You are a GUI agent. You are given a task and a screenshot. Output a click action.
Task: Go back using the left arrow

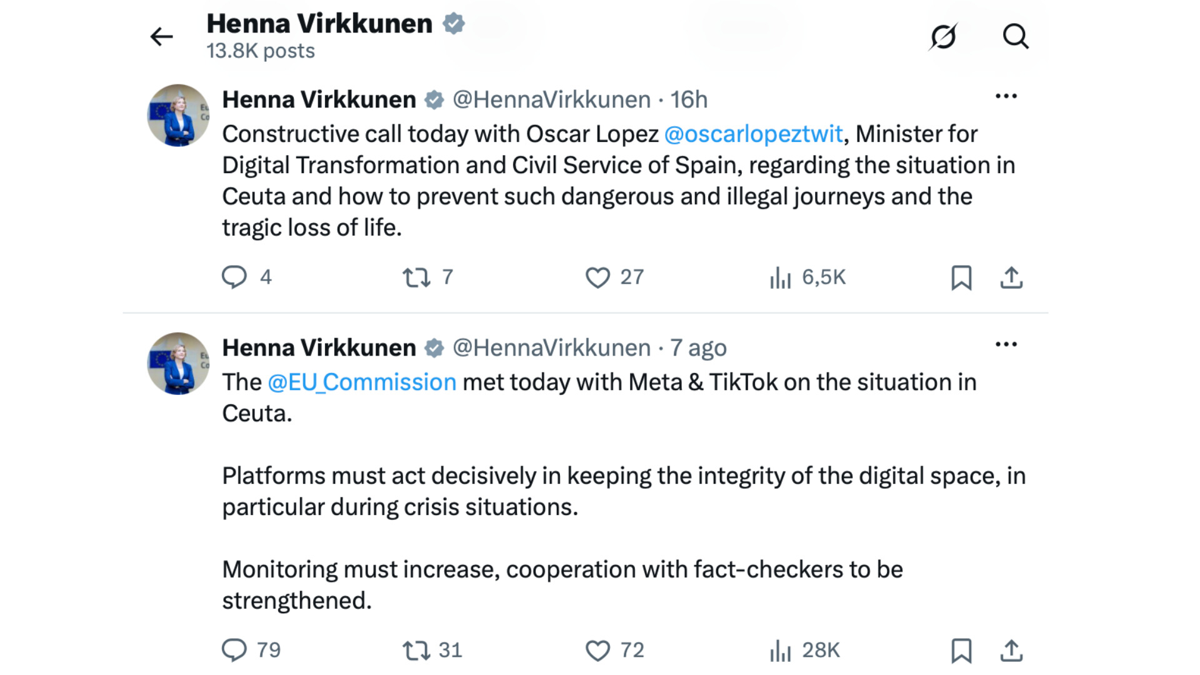[x=161, y=37]
